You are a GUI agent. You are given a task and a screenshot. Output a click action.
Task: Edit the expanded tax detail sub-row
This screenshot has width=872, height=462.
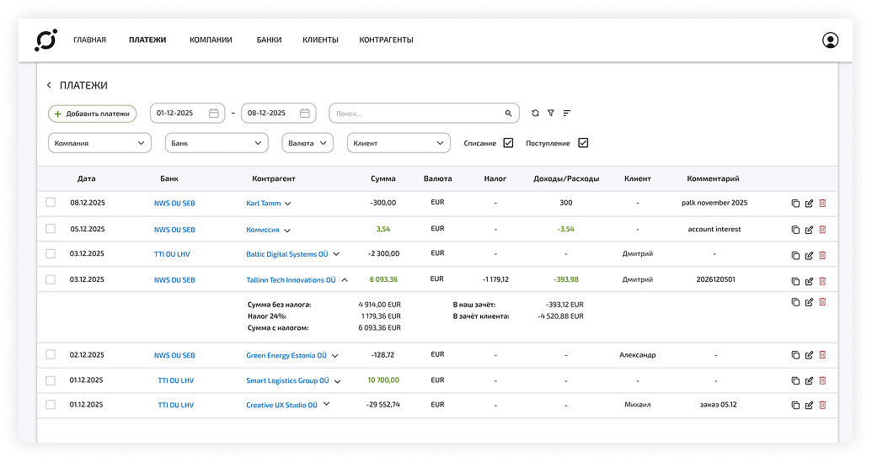click(809, 302)
